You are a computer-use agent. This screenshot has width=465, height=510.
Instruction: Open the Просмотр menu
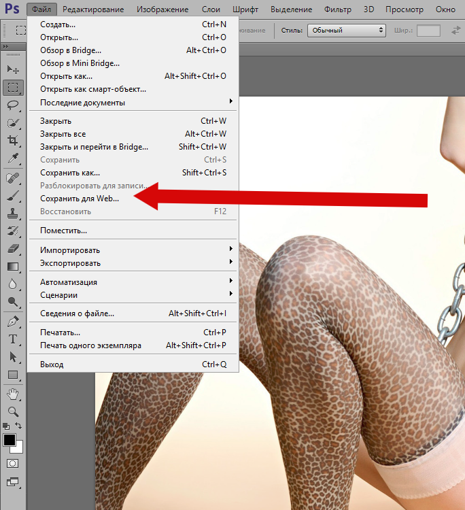[404, 10]
